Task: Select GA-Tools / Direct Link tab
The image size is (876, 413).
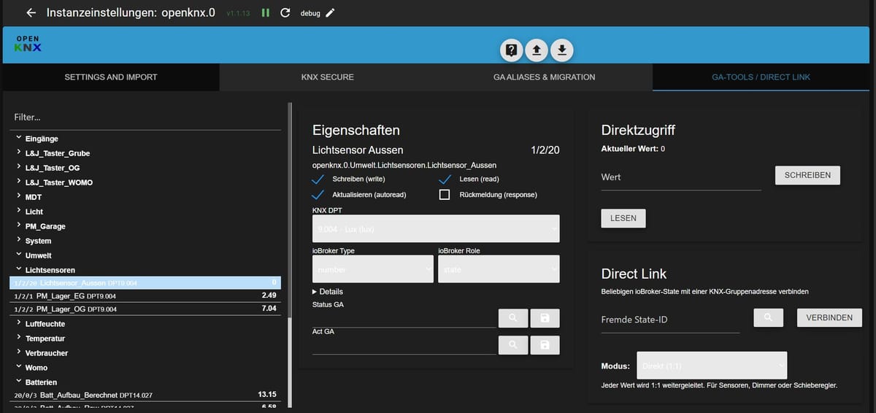Action: tap(761, 77)
